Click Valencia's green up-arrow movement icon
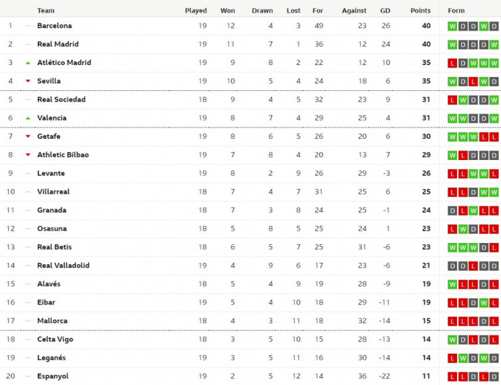The width and height of the screenshot is (501, 385). pos(28,118)
